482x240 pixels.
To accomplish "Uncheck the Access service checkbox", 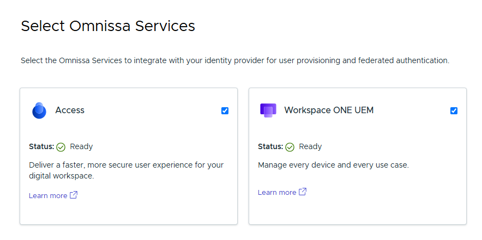I will [225, 111].
